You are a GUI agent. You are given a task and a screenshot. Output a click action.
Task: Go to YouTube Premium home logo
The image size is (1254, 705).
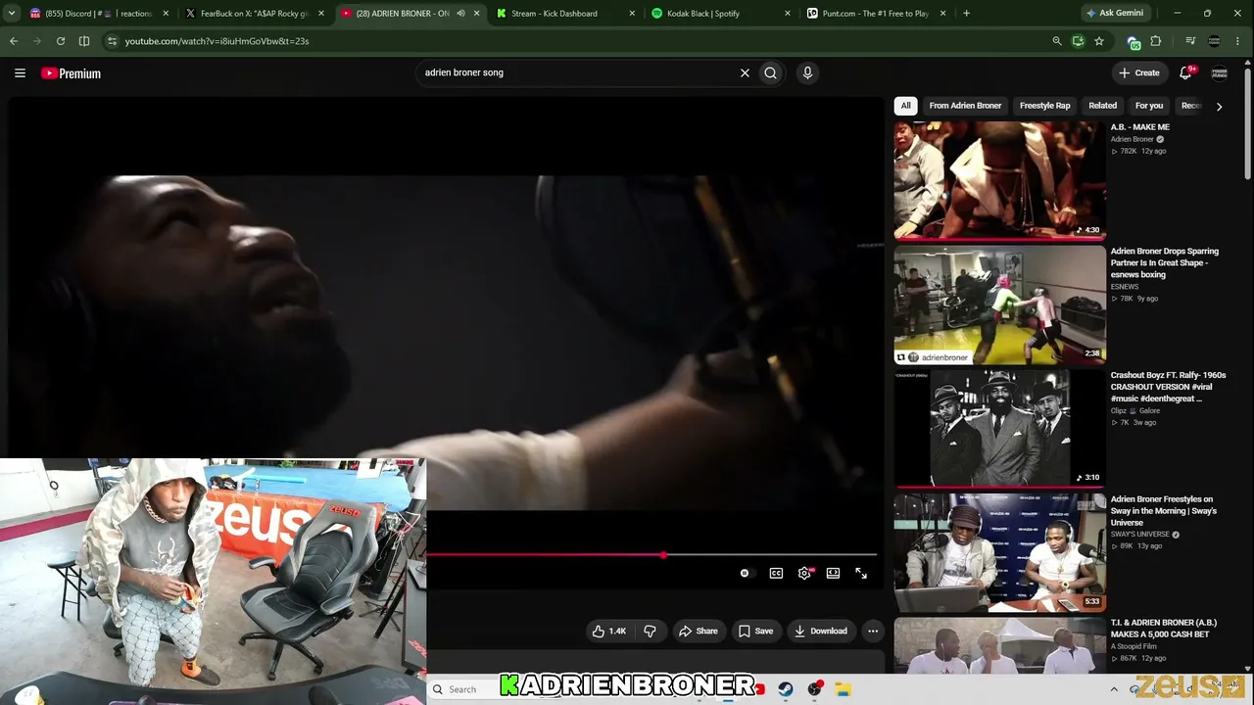71,73
